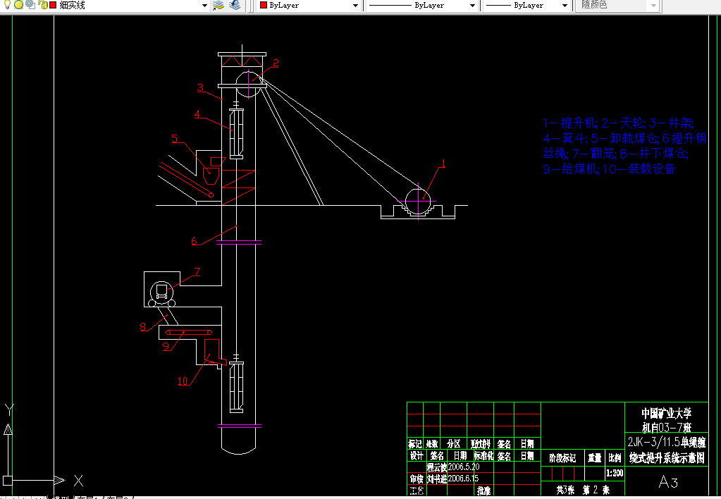721x499 pixels.
Task: Select legend line '1-提升机; 2-天轮; 3-井架;'
Action: tap(618, 123)
